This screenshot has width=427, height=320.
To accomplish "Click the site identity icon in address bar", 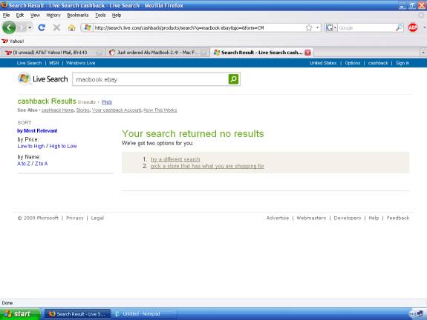I will point(88,27).
